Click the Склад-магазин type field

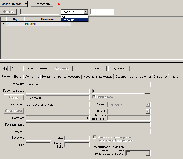tap(118, 91)
